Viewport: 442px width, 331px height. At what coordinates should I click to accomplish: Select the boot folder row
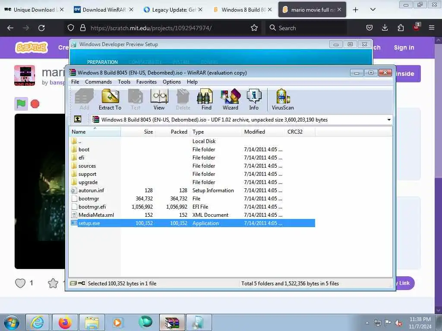(x=192, y=150)
